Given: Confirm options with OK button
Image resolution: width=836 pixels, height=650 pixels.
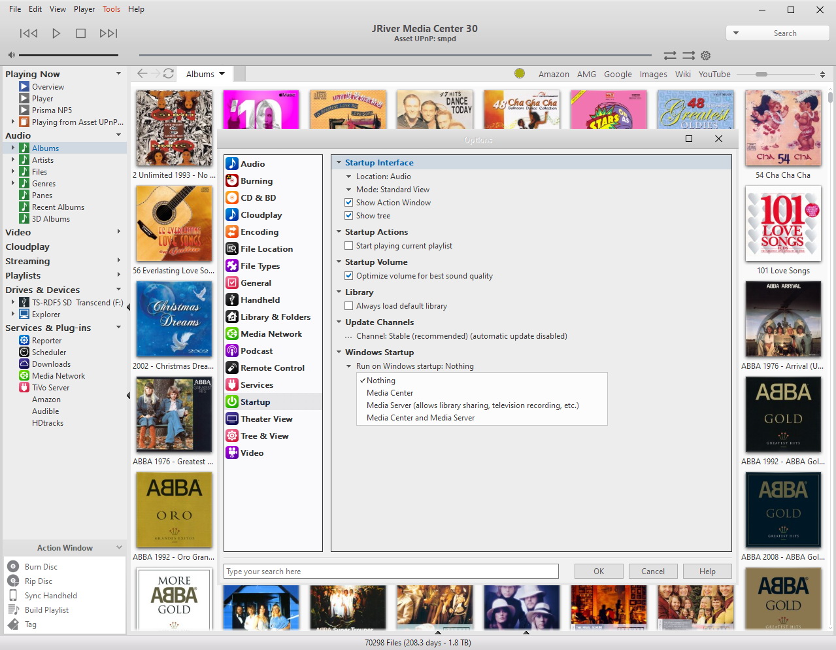Looking at the screenshot, I should pos(599,572).
